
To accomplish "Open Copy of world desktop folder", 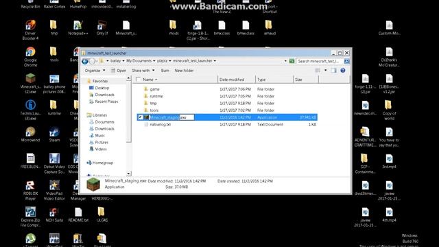I will pyautogui.click(x=389, y=110).
